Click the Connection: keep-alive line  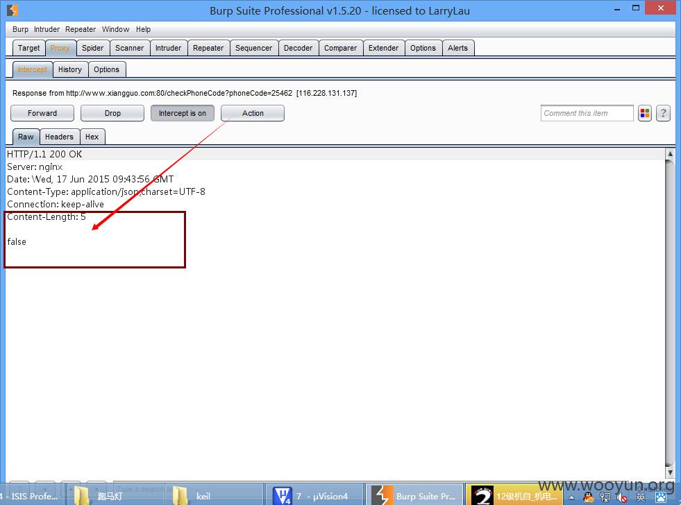pos(55,205)
